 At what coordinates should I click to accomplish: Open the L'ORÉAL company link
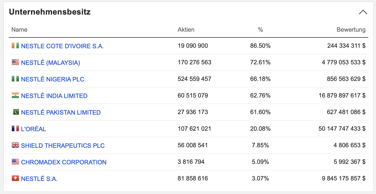(34, 129)
